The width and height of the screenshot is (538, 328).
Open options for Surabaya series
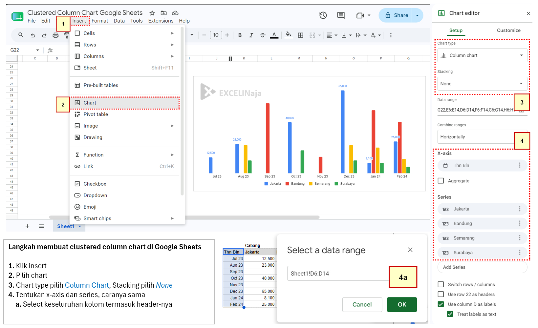click(520, 253)
